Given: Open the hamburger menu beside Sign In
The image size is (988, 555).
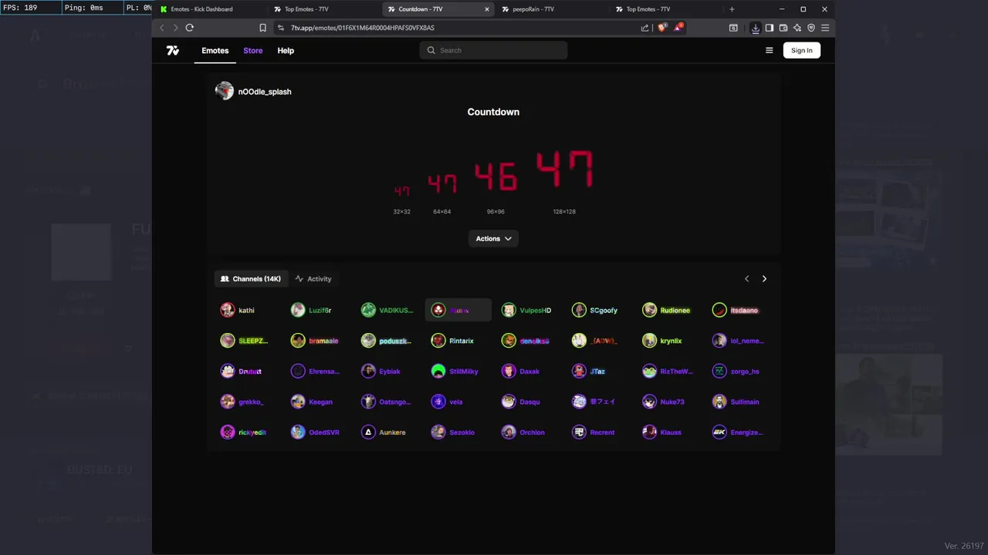Looking at the screenshot, I should pyautogui.click(x=769, y=50).
